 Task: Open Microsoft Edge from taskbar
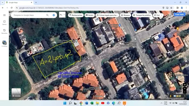click(114, 103)
